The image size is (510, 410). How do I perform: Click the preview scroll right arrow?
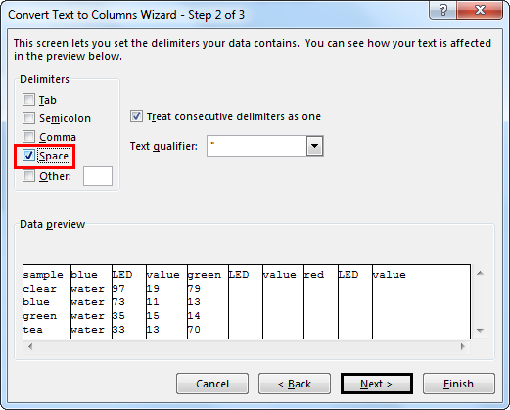coord(463,346)
